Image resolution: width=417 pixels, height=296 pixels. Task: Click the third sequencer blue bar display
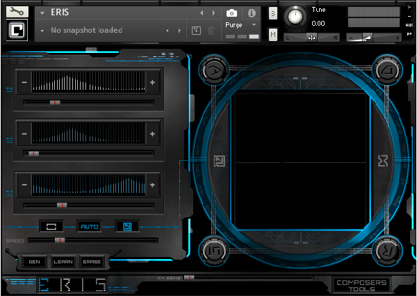[x=88, y=185]
